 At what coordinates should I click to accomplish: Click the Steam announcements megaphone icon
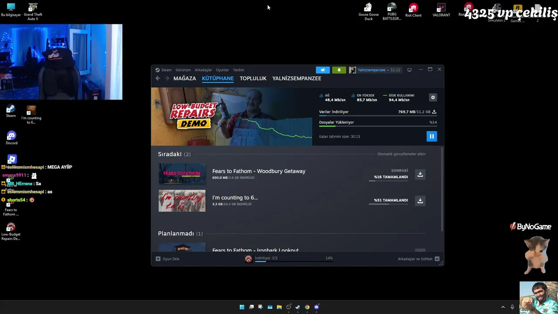click(323, 70)
